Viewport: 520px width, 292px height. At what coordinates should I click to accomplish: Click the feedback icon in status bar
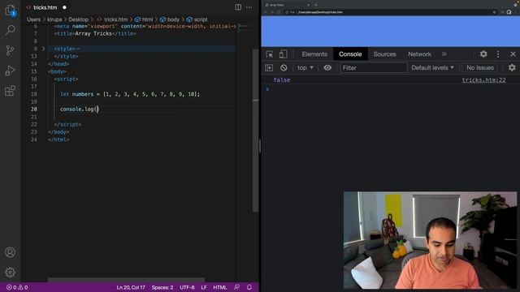tap(236, 287)
